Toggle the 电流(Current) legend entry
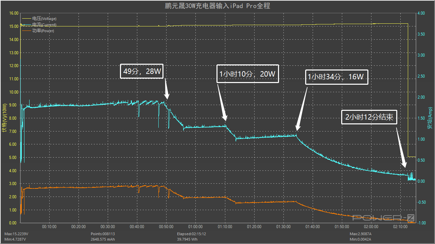Screen dimensions: 435x244 [x=44, y=25]
